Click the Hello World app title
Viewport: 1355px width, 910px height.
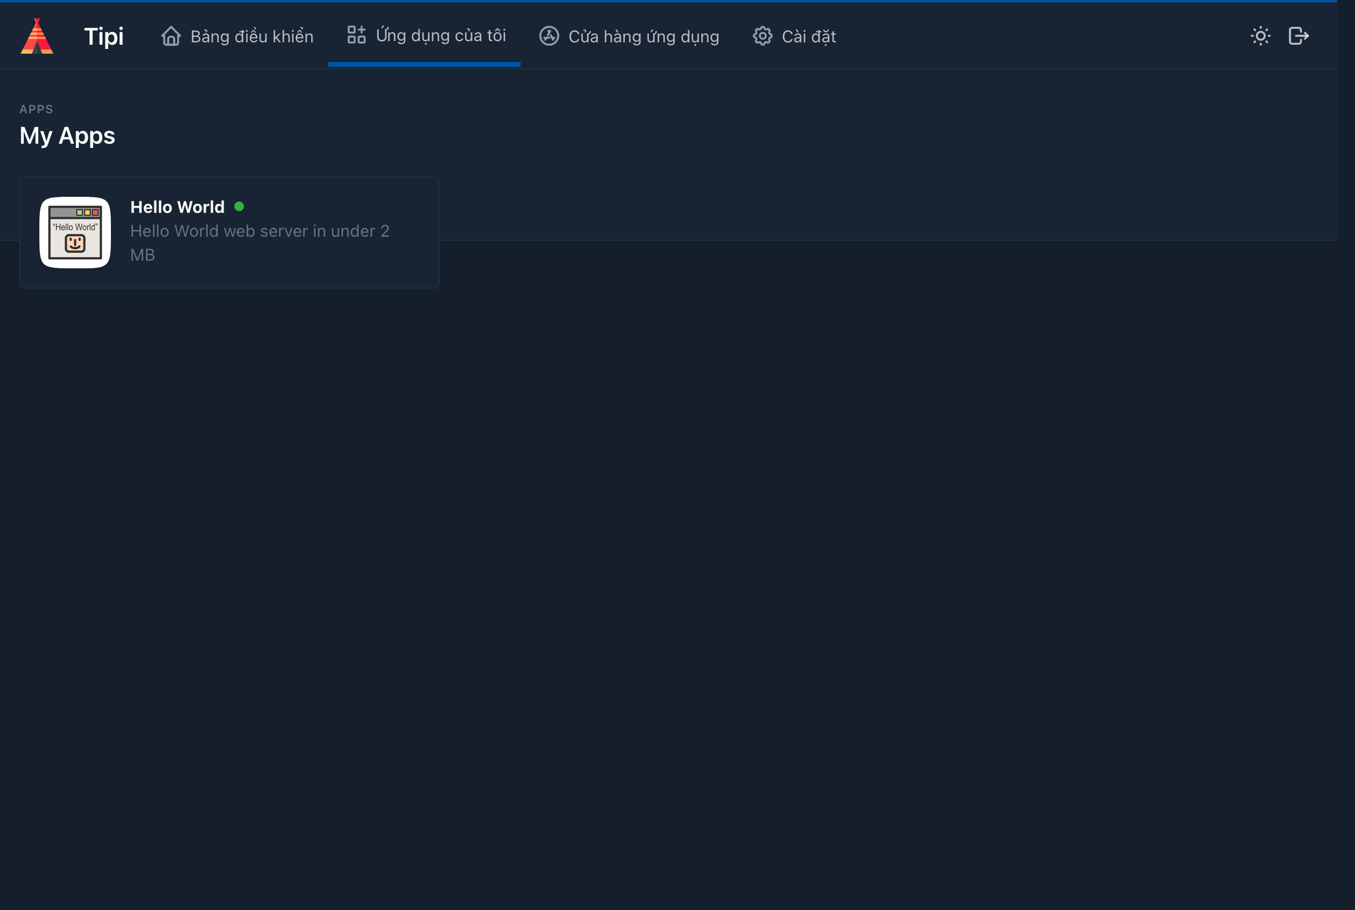(177, 208)
